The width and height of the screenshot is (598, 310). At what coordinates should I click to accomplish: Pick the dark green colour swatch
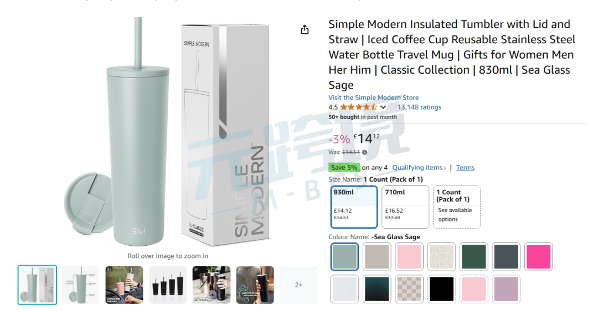tap(473, 257)
